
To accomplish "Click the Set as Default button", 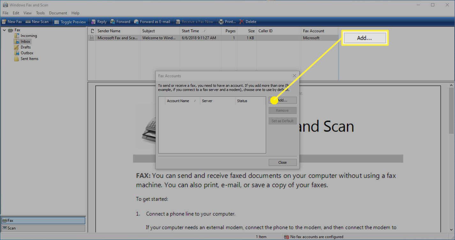I will pyautogui.click(x=283, y=121).
